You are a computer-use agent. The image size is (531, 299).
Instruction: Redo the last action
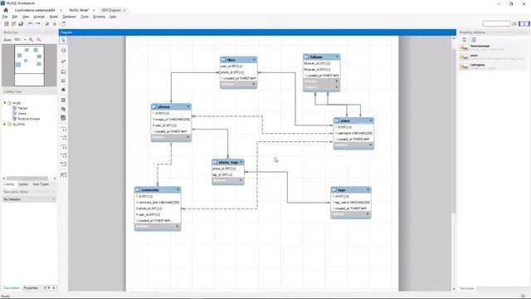(38, 24)
